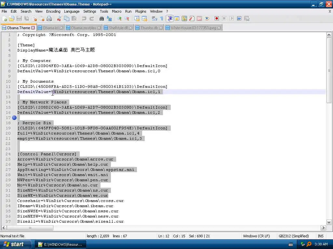333x249 pixels.
Task: Open the Plugins menu
Action: pos(140,11)
